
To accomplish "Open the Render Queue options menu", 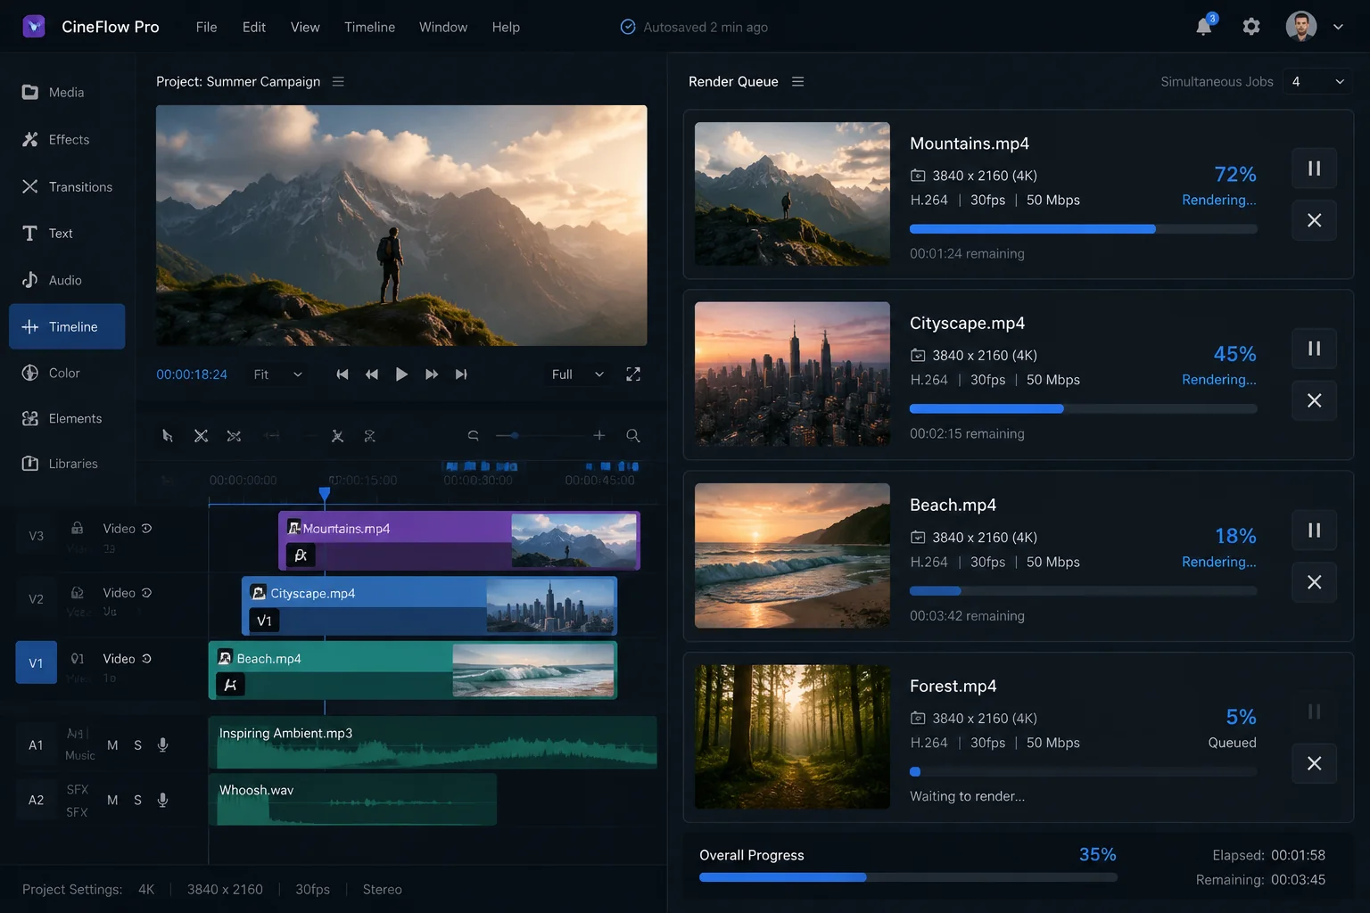I will (798, 82).
